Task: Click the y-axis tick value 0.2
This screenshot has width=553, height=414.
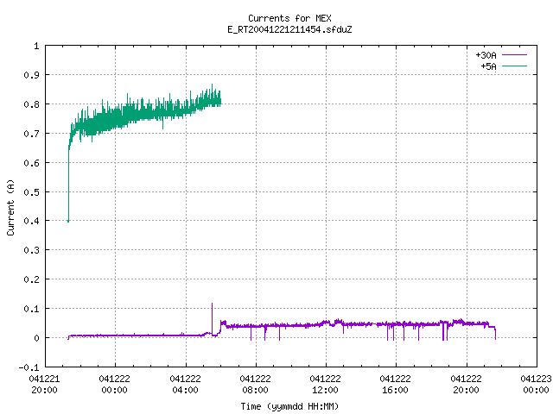Action: pyautogui.click(x=31, y=279)
